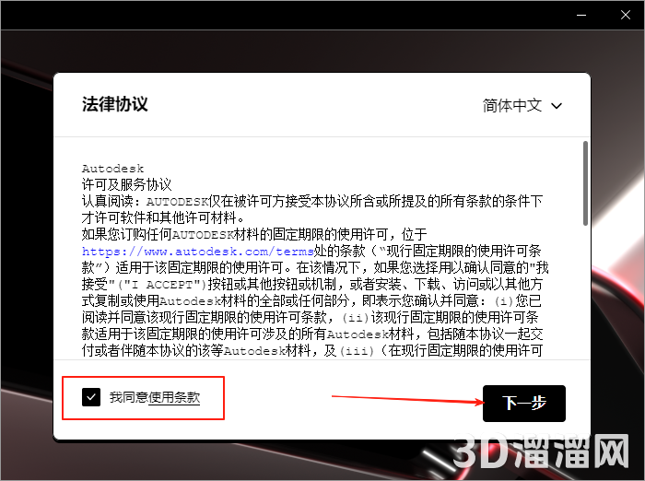Uncheck the 我同意使用条款 checkbox

point(91,397)
